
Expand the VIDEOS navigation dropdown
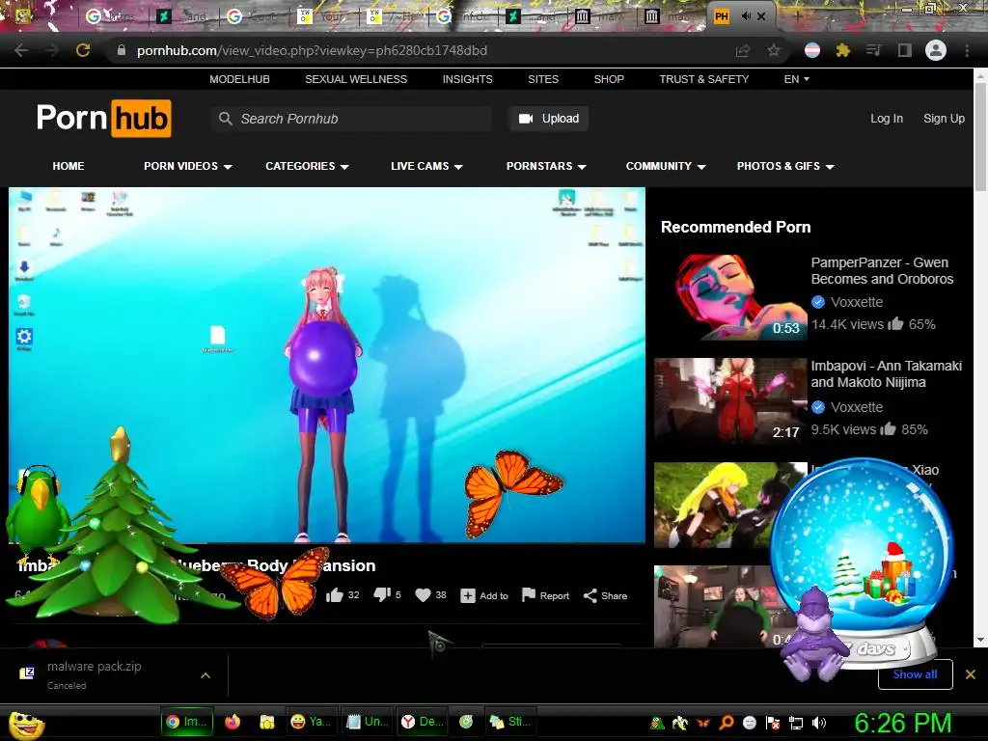pyautogui.click(x=188, y=166)
